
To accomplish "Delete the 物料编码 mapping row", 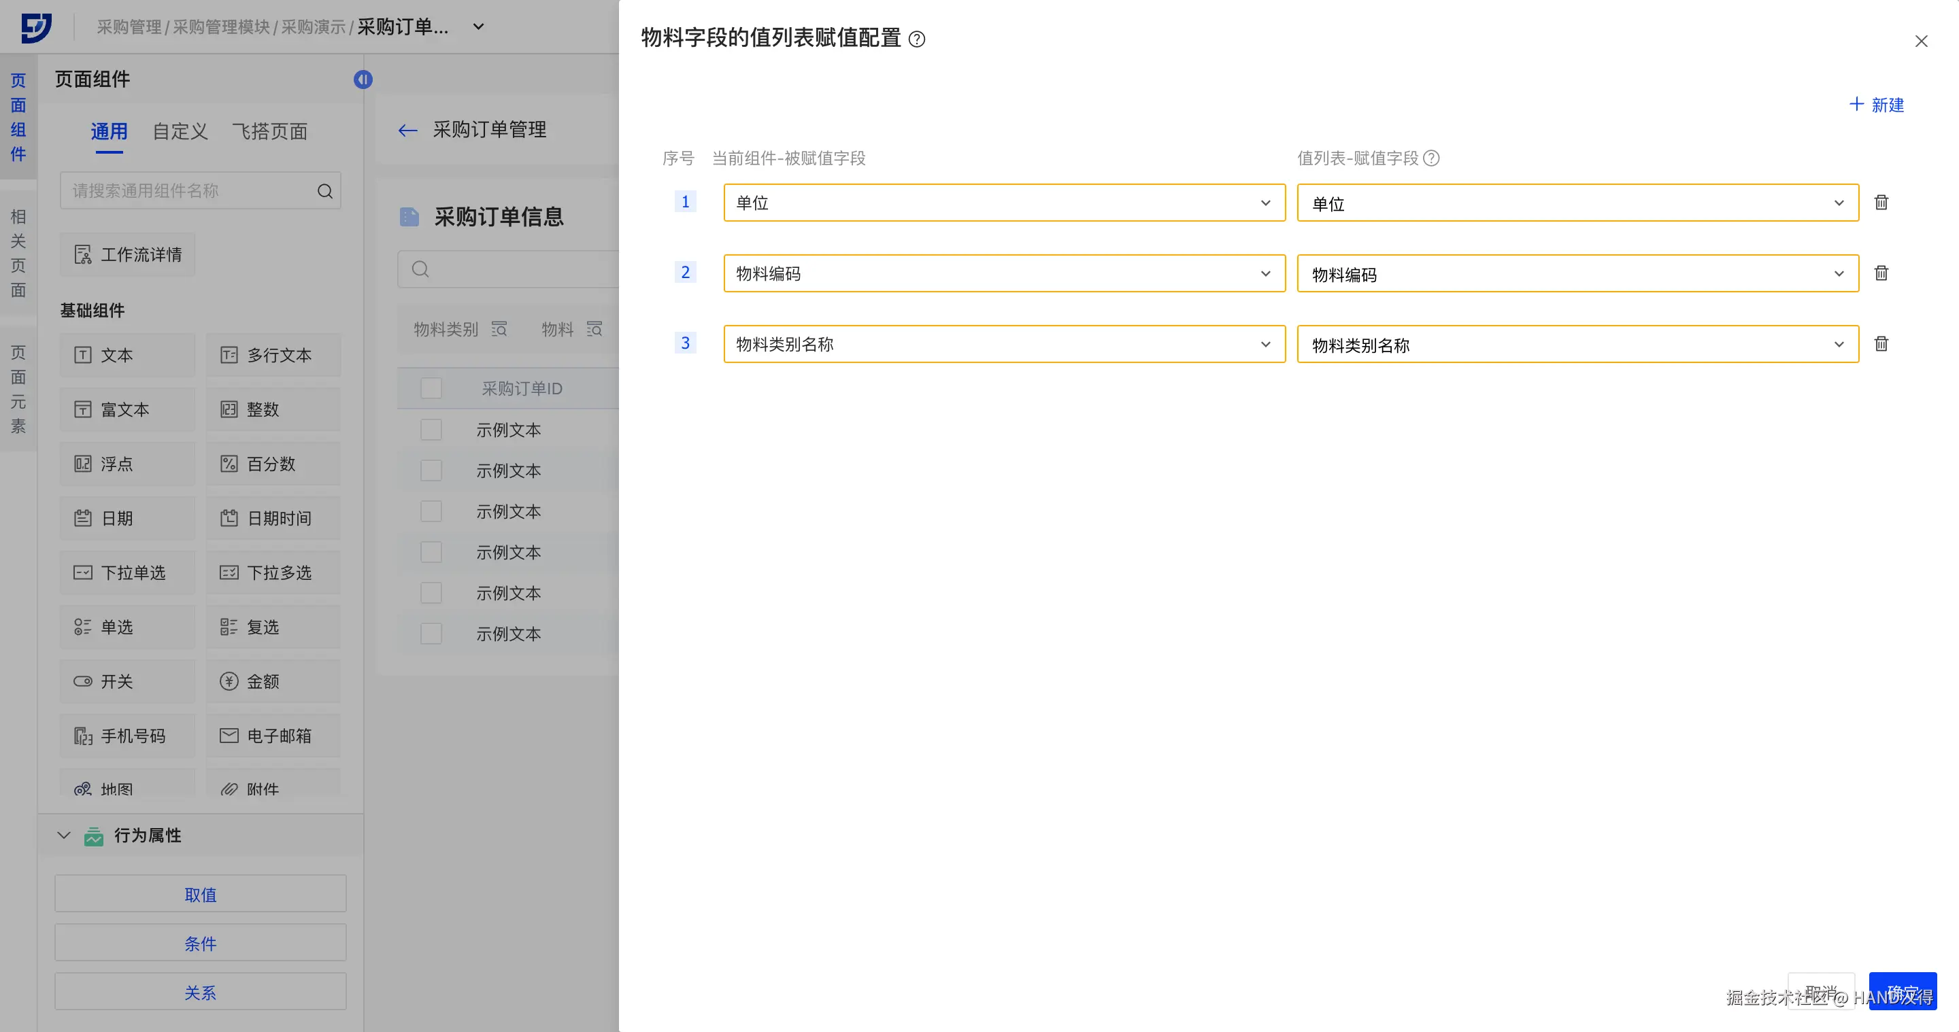I will point(1881,273).
